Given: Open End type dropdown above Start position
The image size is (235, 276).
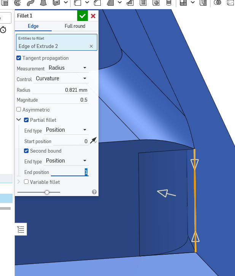Looking at the screenshot, I should pyautogui.click(x=66, y=130).
